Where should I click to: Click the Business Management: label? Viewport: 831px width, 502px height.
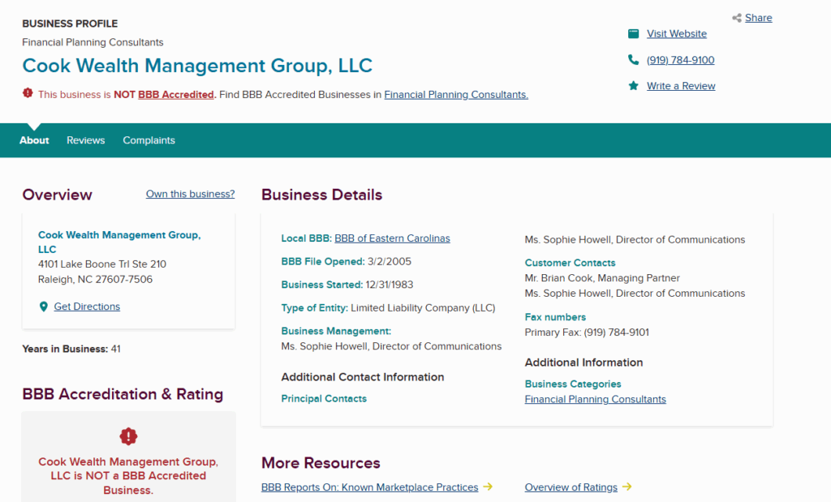point(336,331)
